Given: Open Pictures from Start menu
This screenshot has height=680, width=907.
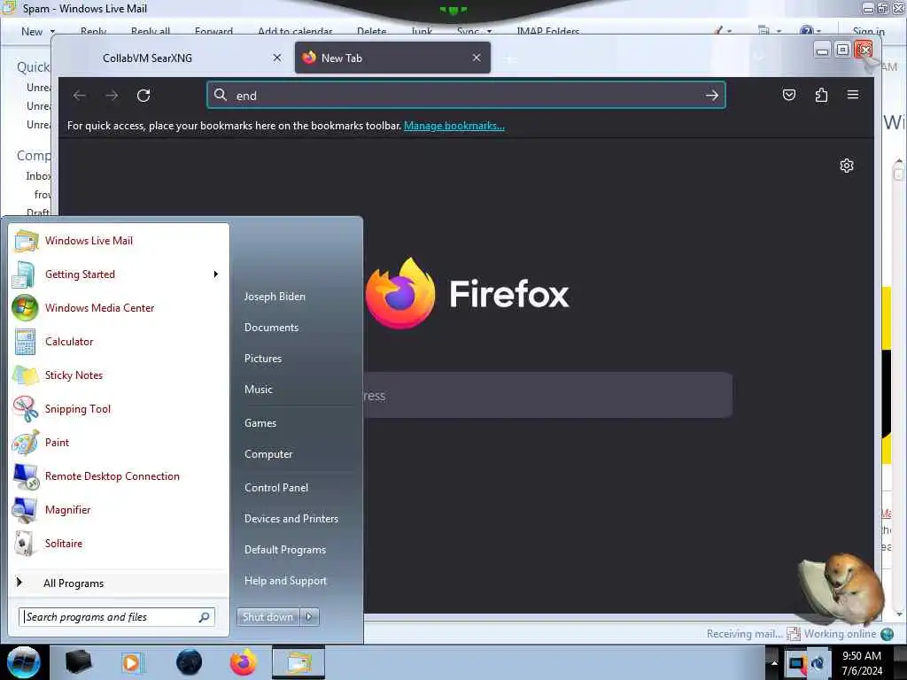Looking at the screenshot, I should point(263,359).
